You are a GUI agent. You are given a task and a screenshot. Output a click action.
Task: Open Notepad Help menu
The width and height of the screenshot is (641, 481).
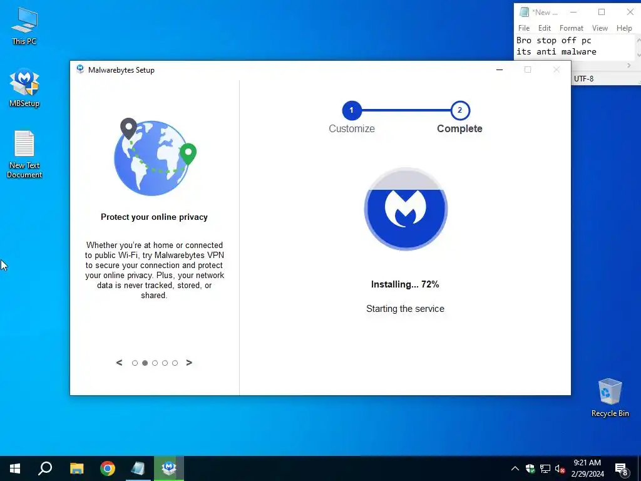[624, 28]
